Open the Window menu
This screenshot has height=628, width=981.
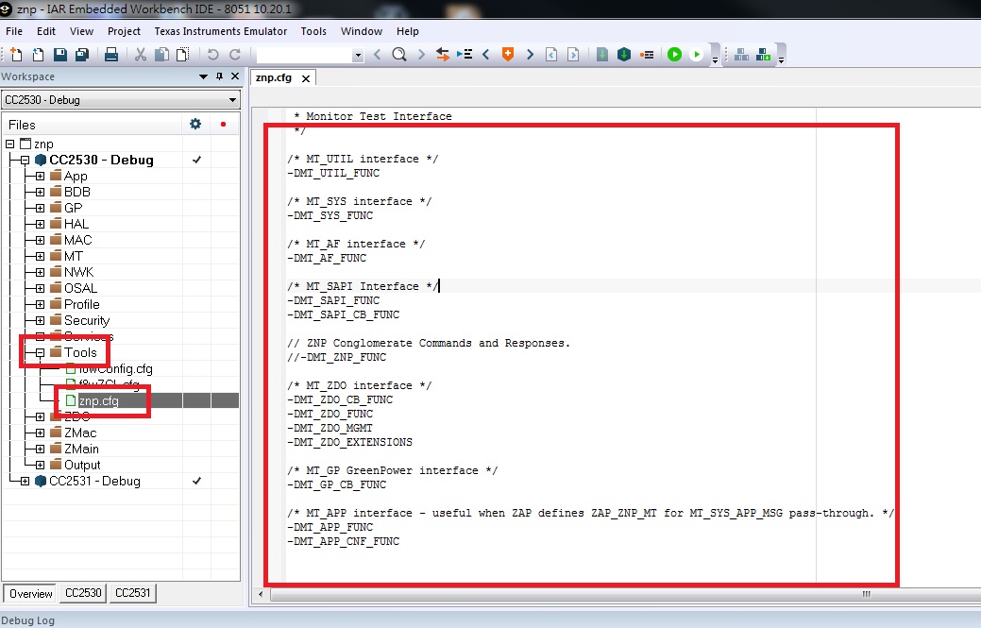tap(361, 31)
